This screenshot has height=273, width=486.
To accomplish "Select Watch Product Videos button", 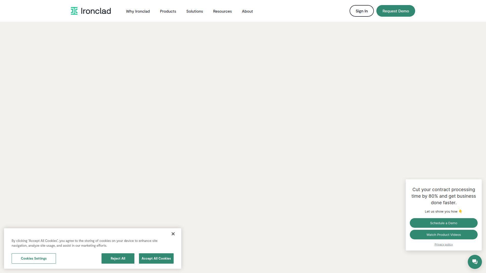I will (443, 235).
